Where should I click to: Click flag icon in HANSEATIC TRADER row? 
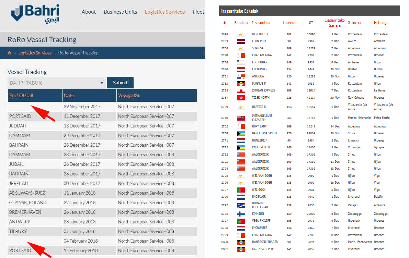(241, 242)
